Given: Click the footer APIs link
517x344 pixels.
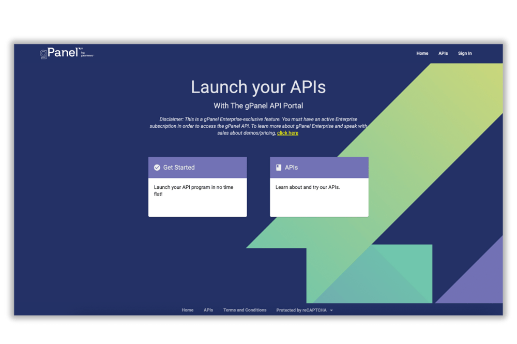Looking at the screenshot, I should [208, 310].
